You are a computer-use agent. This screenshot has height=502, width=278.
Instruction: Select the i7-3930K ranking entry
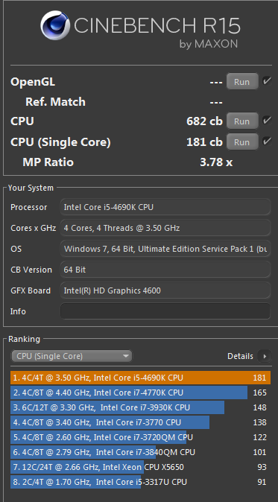point(140,407)
